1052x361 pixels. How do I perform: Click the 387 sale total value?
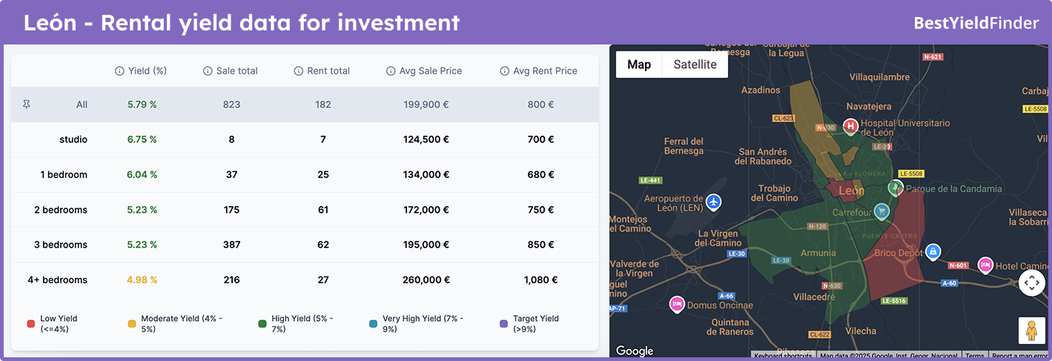[231, 245]
